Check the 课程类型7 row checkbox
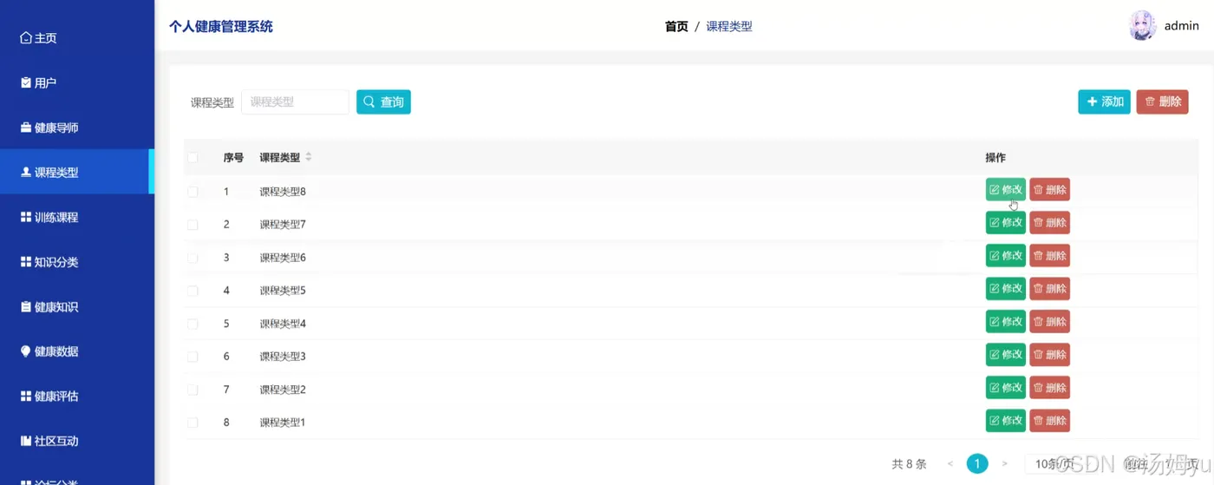The height and width of the screenshot is (485, 1214). pos(193,224)
